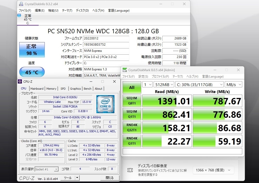
Task: Click the 正常 98% health status button
Action: click(32, 50)
